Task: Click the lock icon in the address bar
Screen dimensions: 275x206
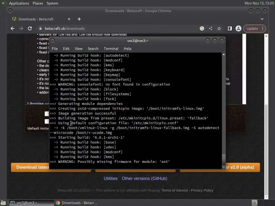Action: [41, 28]
